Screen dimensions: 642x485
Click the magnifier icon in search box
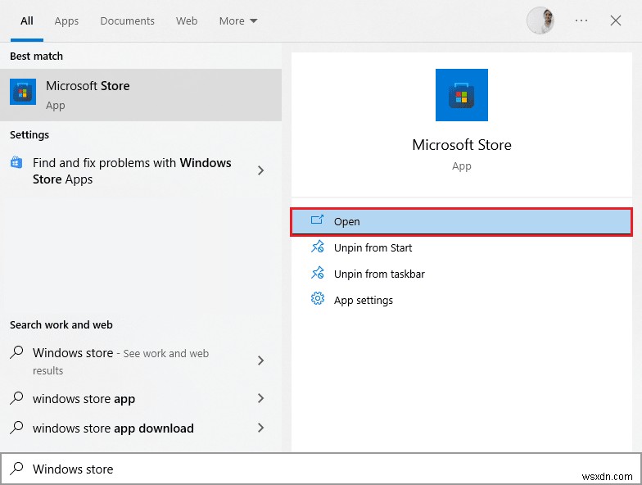click(16, 469)
